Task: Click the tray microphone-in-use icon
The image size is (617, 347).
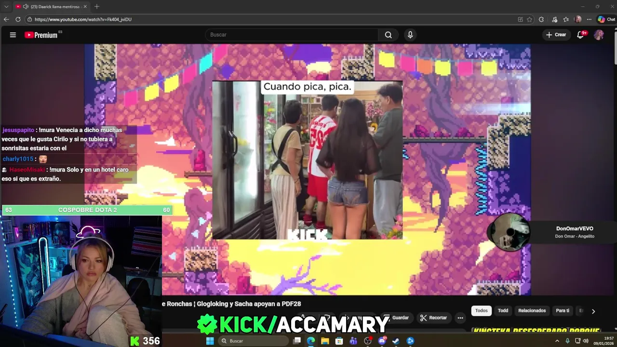Action: [x=567, y=341]
